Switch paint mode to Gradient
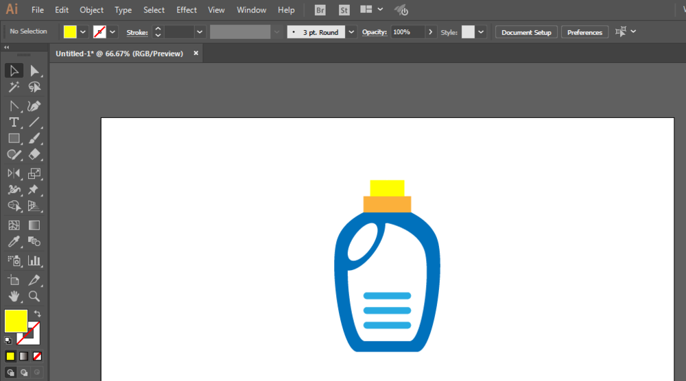 (x=23, y=356)
